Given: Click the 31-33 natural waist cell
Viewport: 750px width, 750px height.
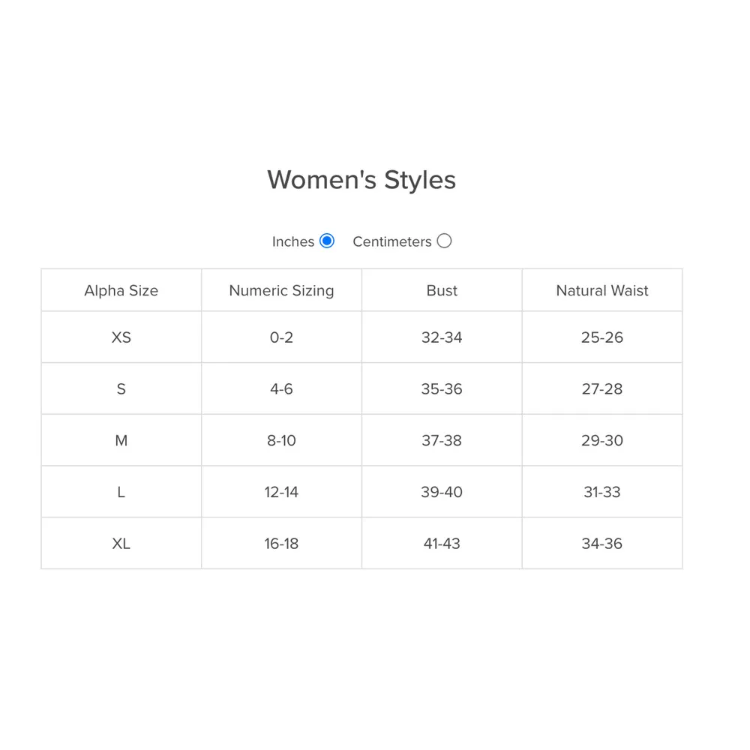Looking at the screenshot, I should 602,492.
